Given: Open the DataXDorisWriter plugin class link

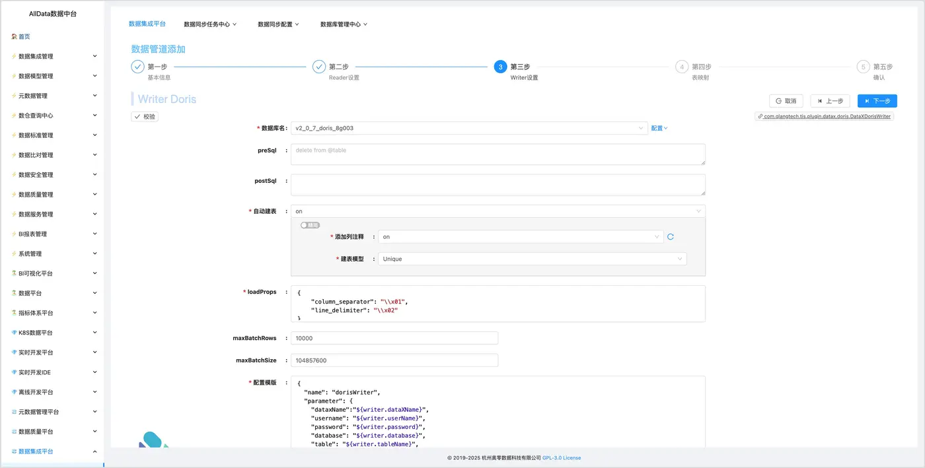Looking at the screenshot, I should pyautogui.click(x=825, y=116).
